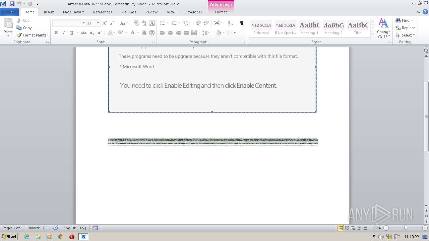Toggle Superscript formatting

point(100,33)
